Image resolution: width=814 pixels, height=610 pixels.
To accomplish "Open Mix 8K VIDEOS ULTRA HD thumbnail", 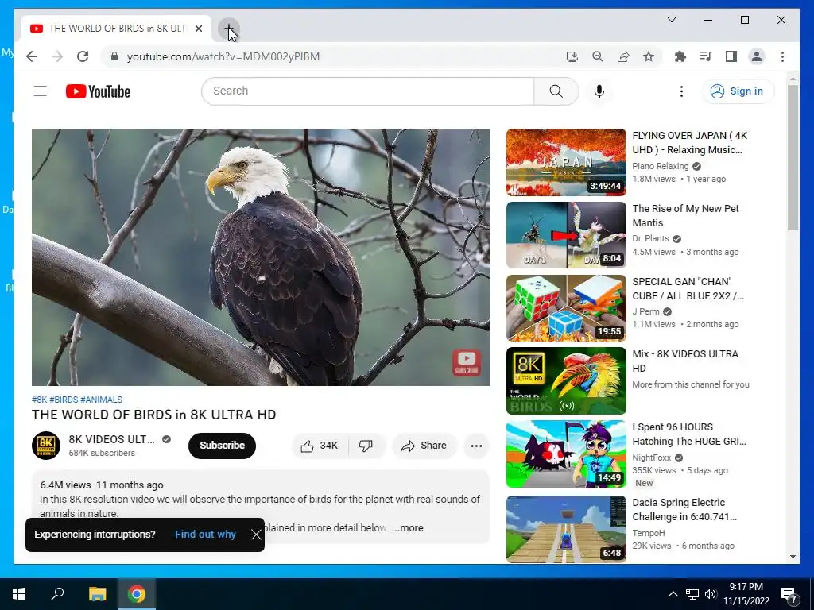I will [566, 380].
